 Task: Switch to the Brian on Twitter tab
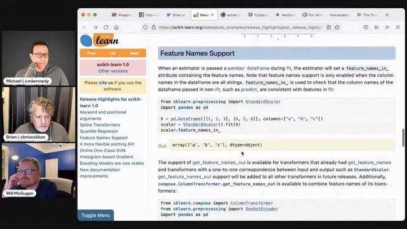click(176, 15)
